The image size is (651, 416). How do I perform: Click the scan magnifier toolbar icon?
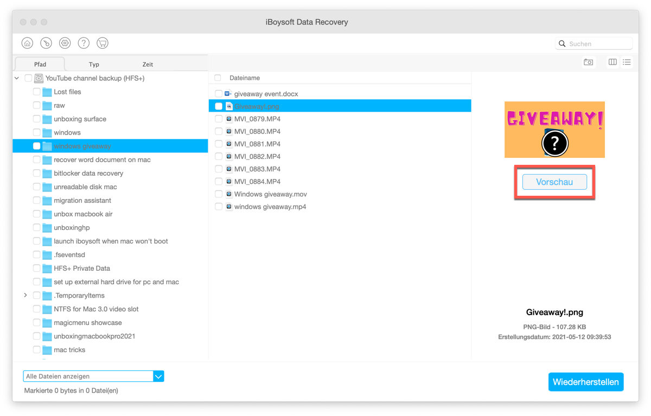46,43
